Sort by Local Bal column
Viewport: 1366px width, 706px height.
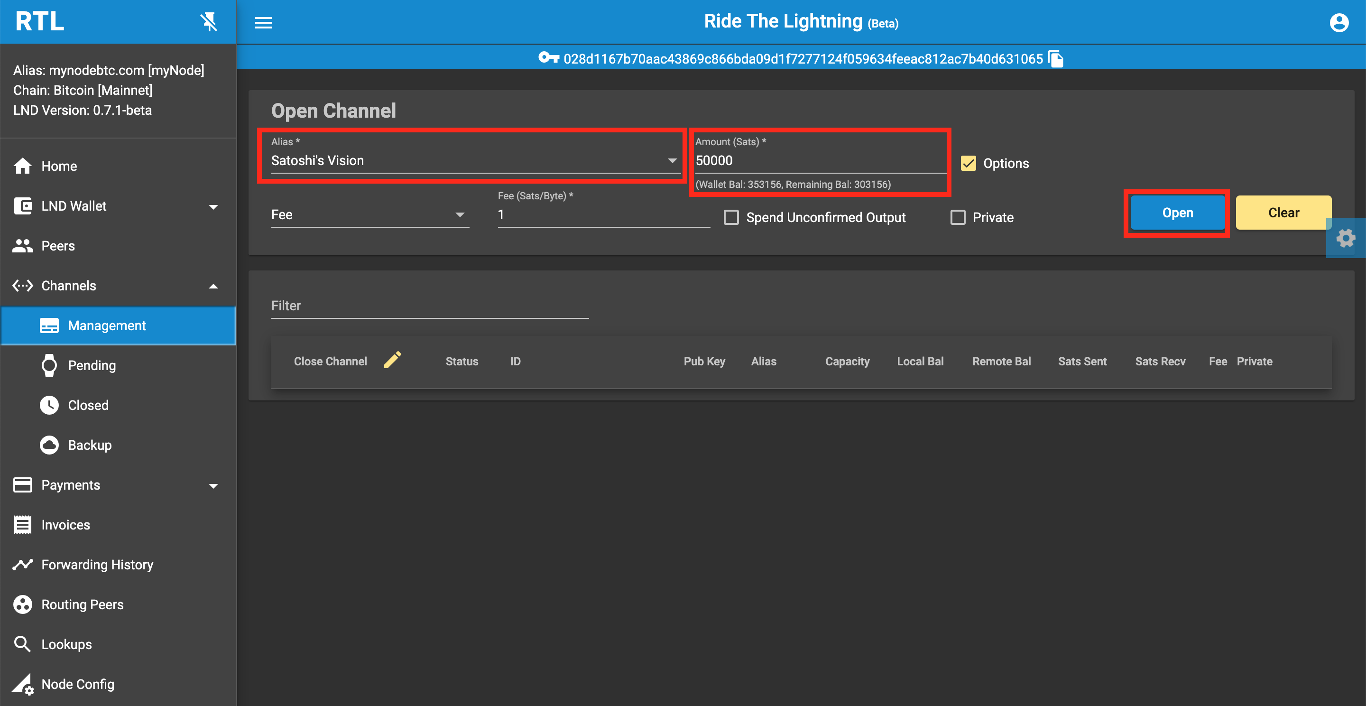click(x=920, y=361)
